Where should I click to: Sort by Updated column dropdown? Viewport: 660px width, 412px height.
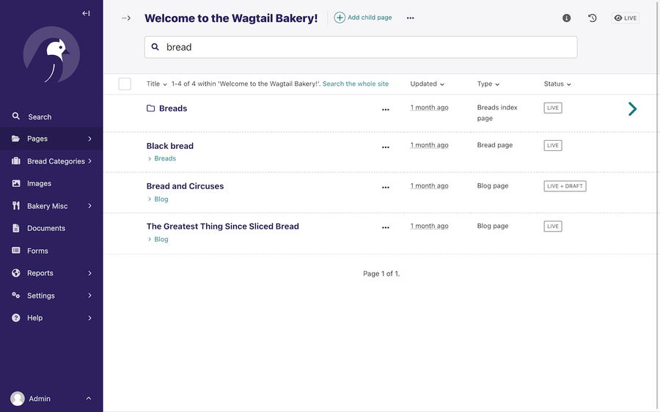[x=428, y=84]
